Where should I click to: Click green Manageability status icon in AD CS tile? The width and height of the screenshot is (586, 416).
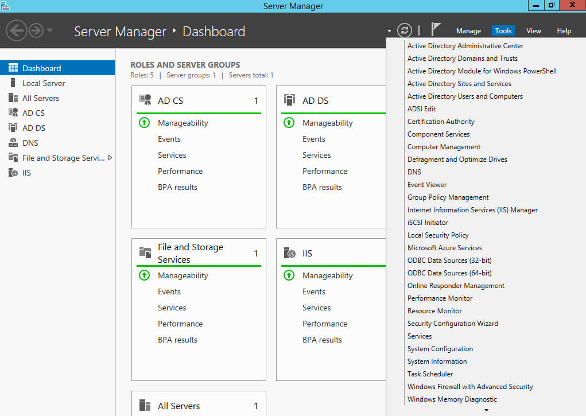(144, 123)
